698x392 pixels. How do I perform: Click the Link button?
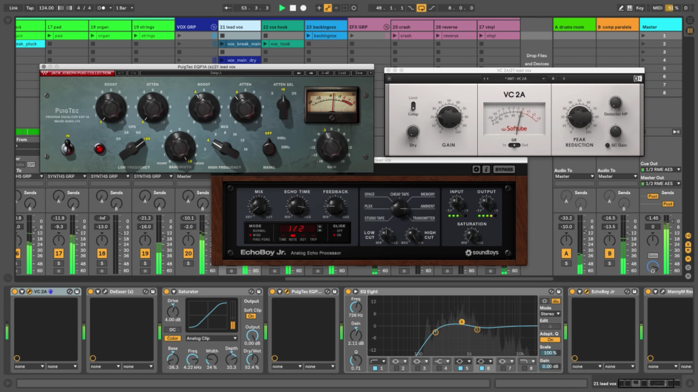[x=14, y=7]
